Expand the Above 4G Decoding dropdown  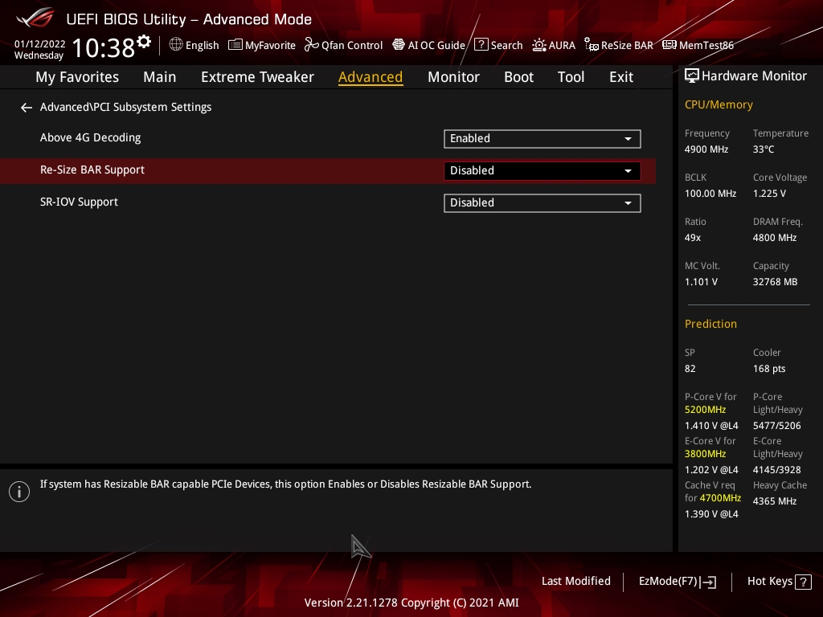coord(542,139)
